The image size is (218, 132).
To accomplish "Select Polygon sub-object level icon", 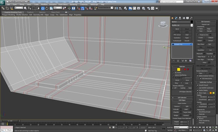I will click(185, 69).
